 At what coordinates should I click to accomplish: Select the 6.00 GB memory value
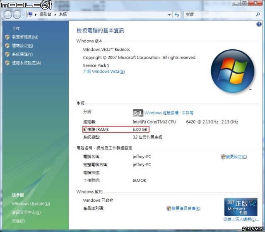pos(140,130)
